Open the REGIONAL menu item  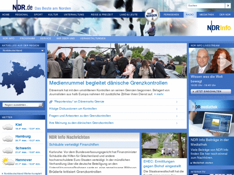22,14
